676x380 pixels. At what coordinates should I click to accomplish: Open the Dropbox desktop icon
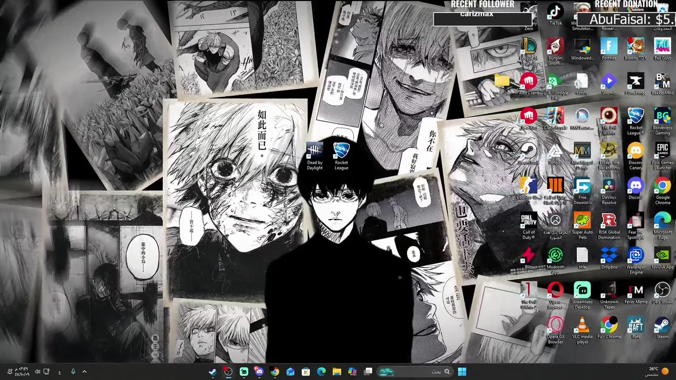click(x=609, y=258)
